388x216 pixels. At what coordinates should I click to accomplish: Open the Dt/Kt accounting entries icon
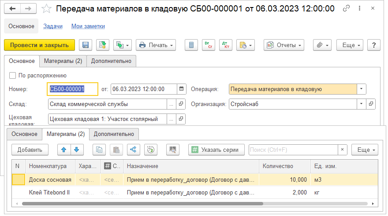pyautogui.click(x=226, y=45)
